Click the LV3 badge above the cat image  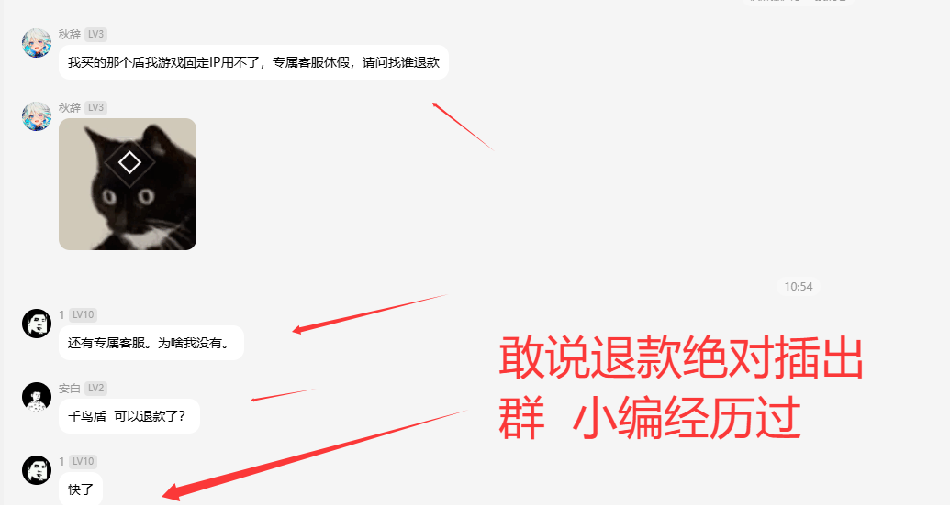[x=95, y=107]
